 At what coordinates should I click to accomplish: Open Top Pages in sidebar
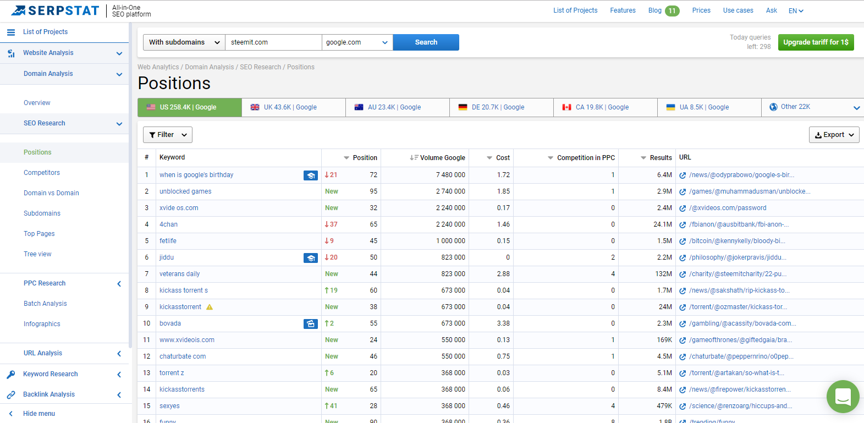pos(39,234)
